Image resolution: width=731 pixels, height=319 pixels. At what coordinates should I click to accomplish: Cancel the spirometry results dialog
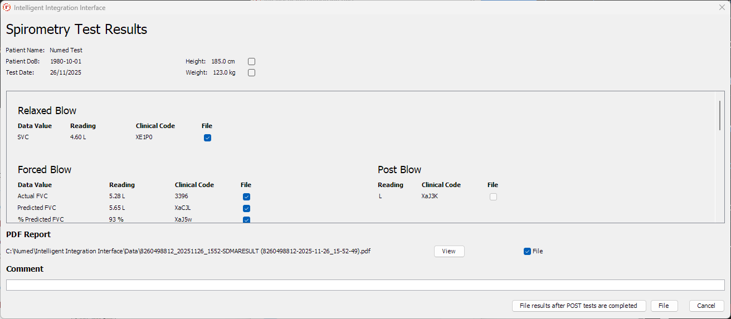coord(706,306)
